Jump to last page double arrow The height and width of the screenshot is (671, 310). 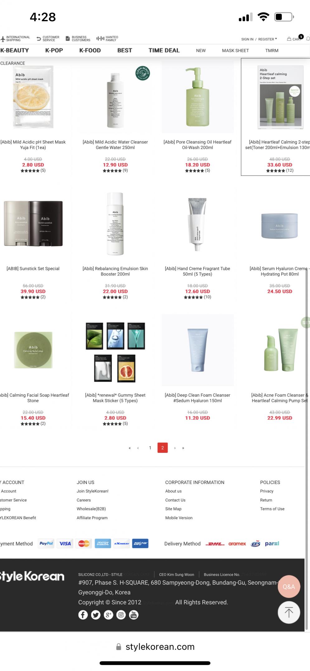[x=183, y=448]
